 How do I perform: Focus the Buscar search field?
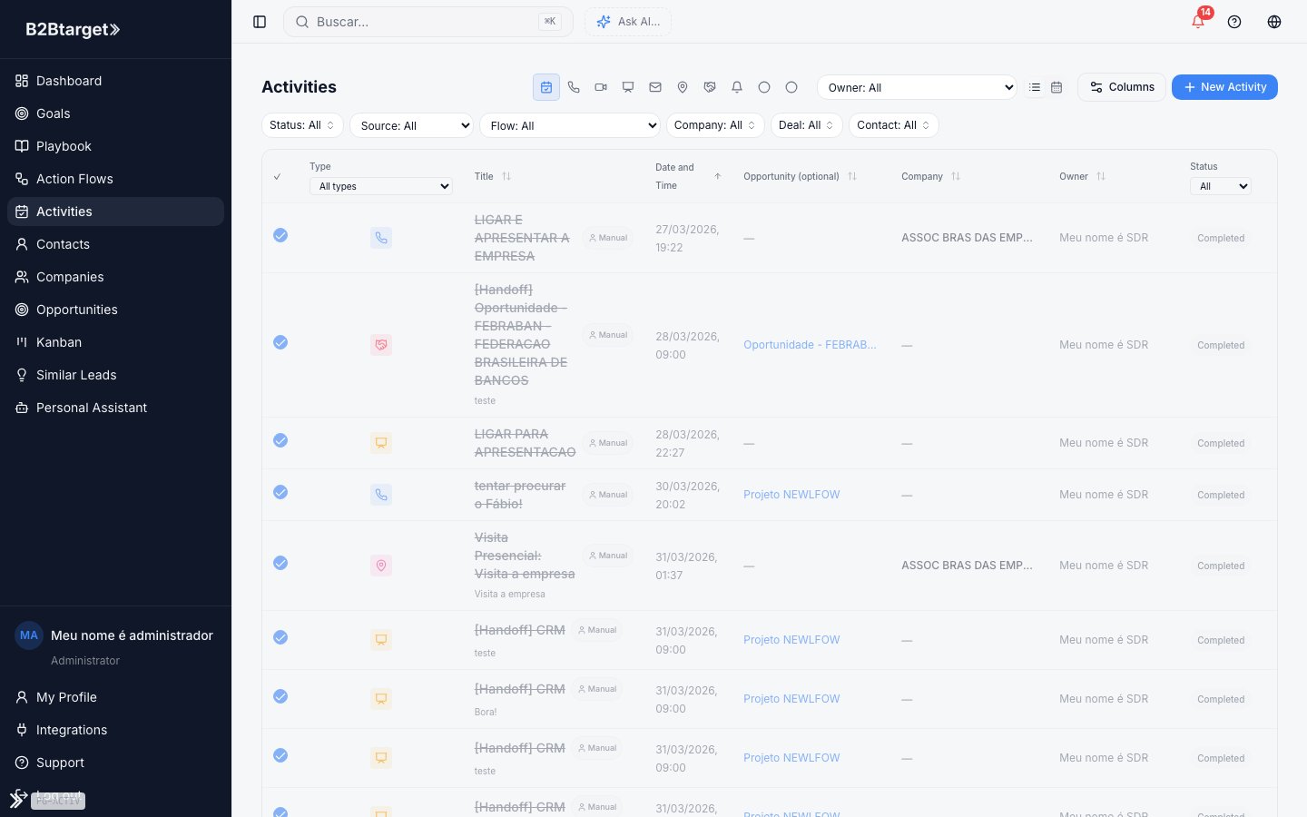tap(428, 22)
